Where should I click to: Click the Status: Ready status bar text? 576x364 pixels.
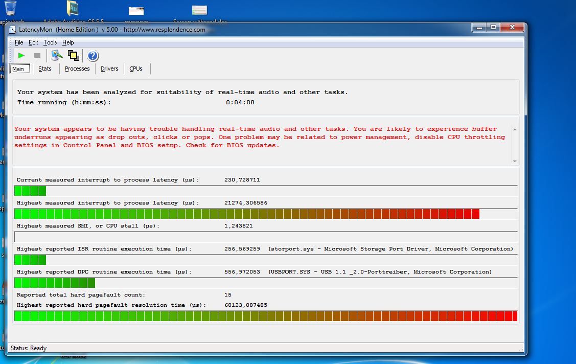coord(29,348)
